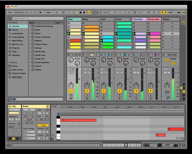Expand the Synth Pad folder
Screen dimensions: 192x154
click(x=30, y=59)
